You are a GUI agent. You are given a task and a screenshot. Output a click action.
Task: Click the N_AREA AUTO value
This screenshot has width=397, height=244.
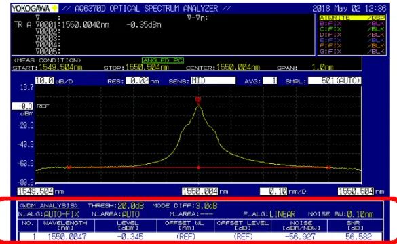tap(131, 214)
